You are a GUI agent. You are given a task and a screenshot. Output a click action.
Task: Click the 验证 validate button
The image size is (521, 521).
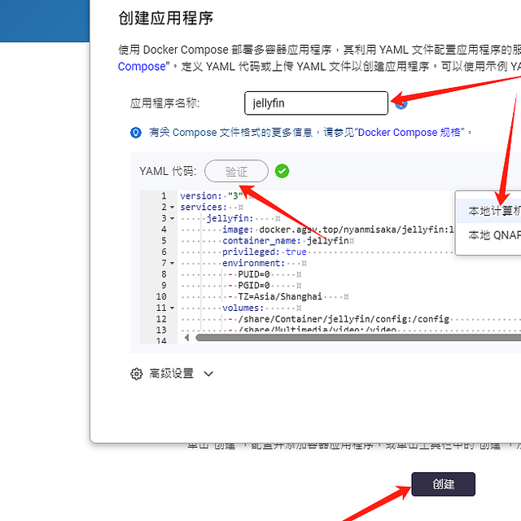point(236,171)
